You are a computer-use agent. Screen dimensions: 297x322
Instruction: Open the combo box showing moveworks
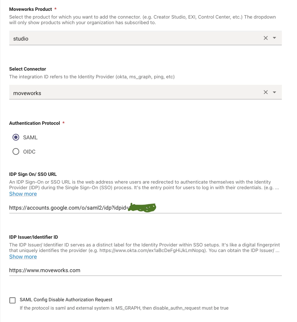coord(146,92)
